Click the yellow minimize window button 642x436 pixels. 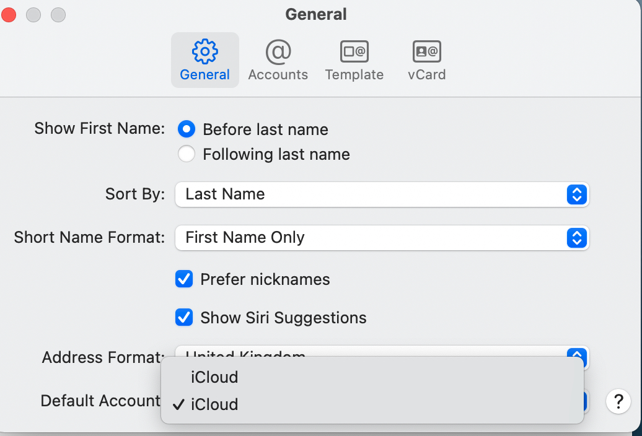click(34, 15)
